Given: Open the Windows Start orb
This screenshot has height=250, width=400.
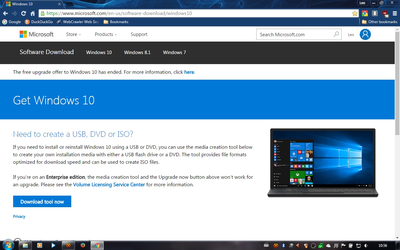Looking at the screenshot, I should point(8,245).
